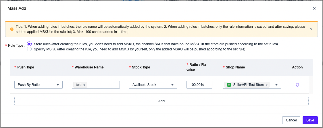The height and width of the screenshot is (128, 323).
Task: Click the green SellerAPI store icon
Action: pos(229,85)
